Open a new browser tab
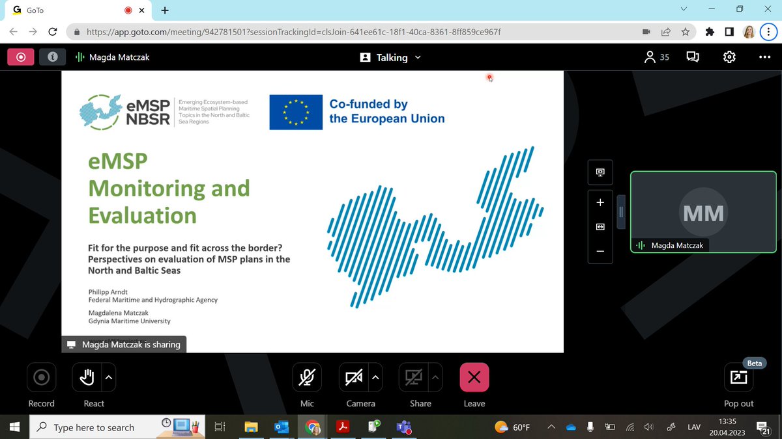This screenshot has width=782, height=439. coord(165,10)
